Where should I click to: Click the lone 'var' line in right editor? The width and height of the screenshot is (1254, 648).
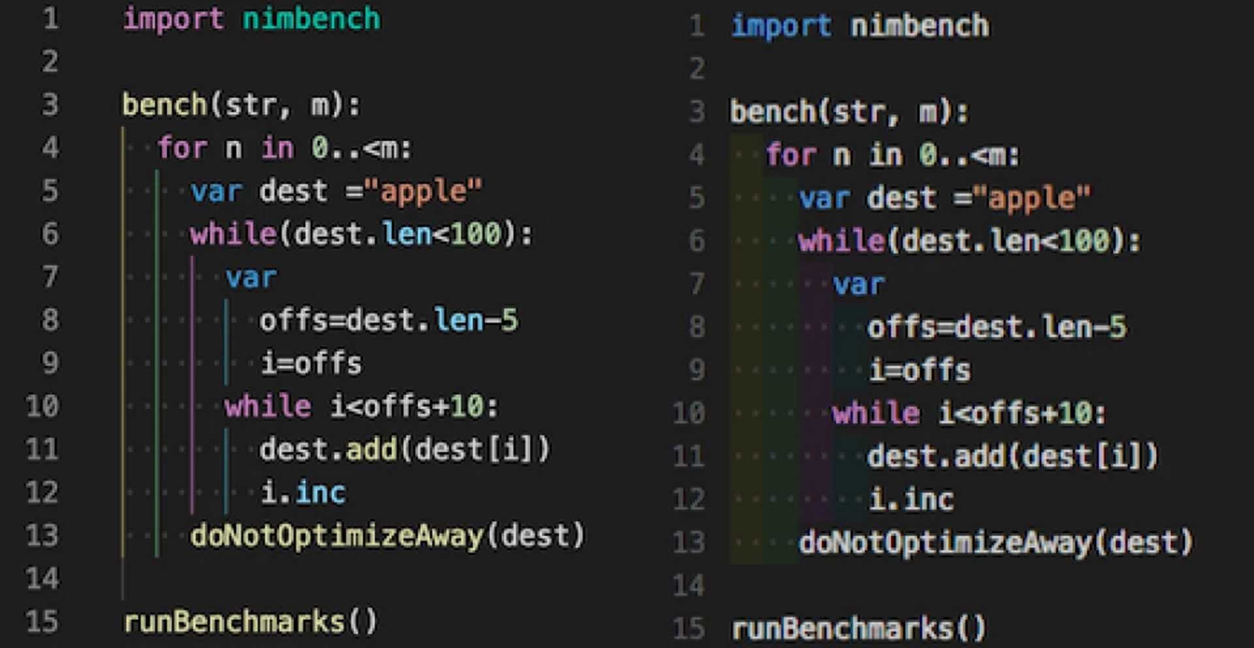pos(859,285)
